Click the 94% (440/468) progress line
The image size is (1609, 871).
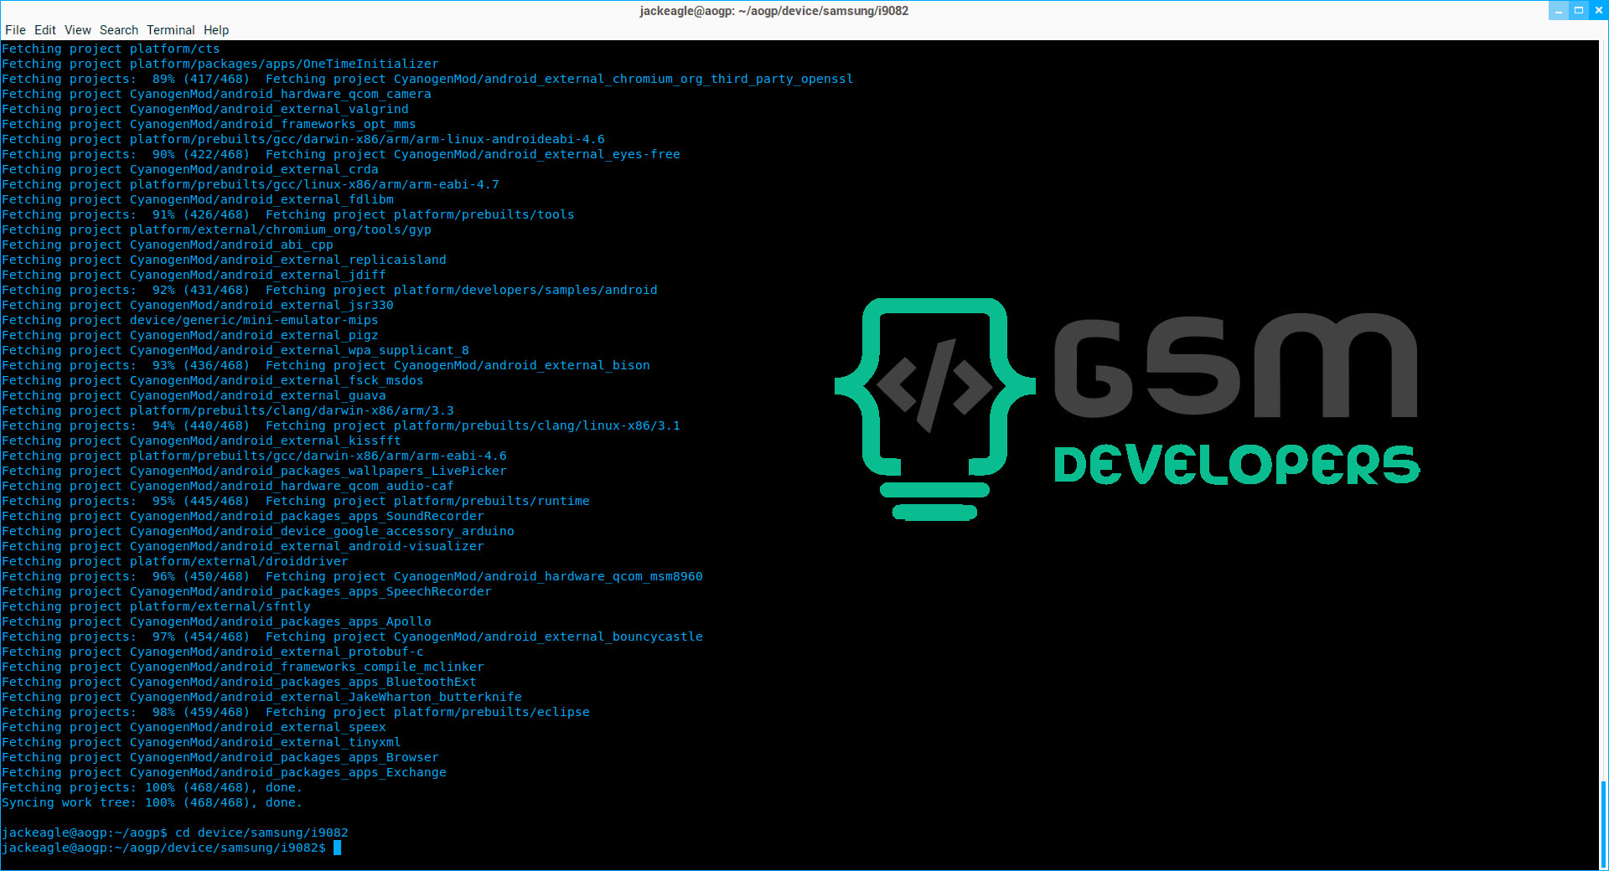pyautogui.click(x=341, y=426)
